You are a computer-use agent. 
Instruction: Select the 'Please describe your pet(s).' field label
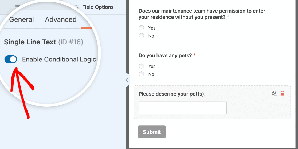[x=172, y=94]
